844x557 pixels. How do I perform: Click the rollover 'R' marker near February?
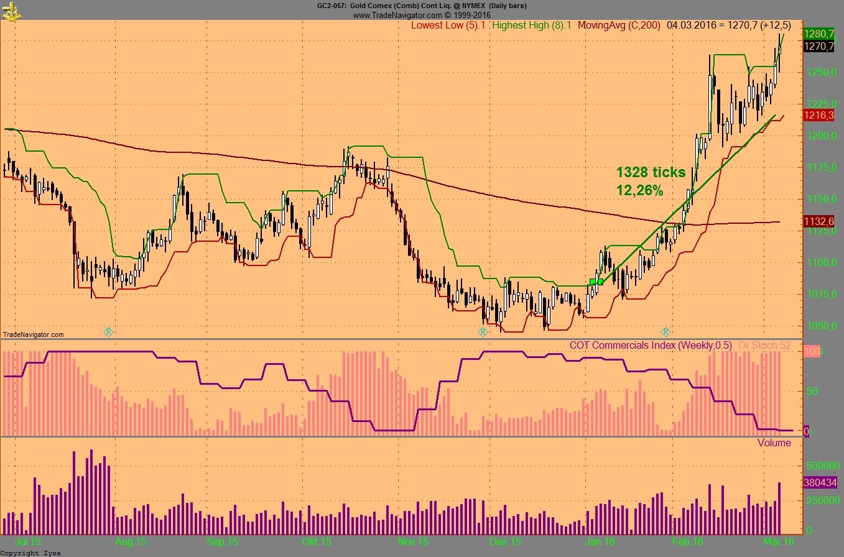(x=665, y=332)
